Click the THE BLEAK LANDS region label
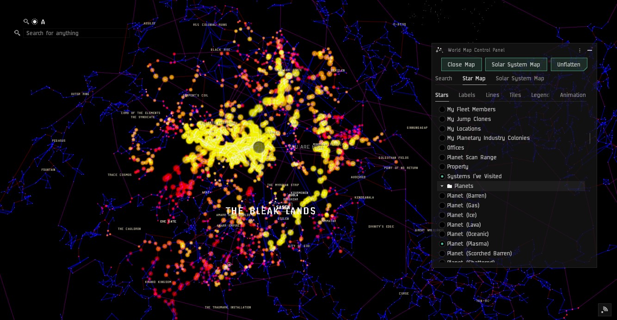The image size is (617, 320). coord(271,211)
